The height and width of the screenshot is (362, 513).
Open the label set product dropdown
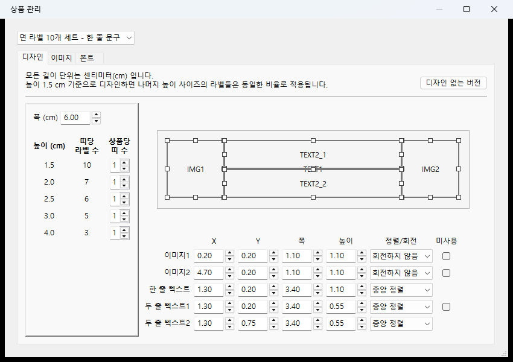point(75,38)
